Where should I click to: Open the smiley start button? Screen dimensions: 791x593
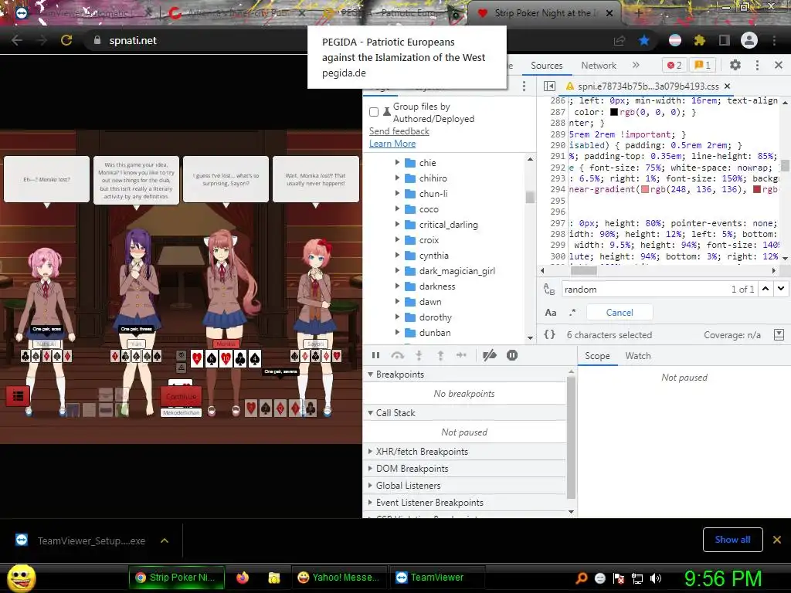[21, 578]
